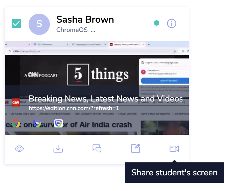Click the '5 things' podcast banner in thumbnail
This screenshot has width=228, height=191.
(x=98, y=75)
